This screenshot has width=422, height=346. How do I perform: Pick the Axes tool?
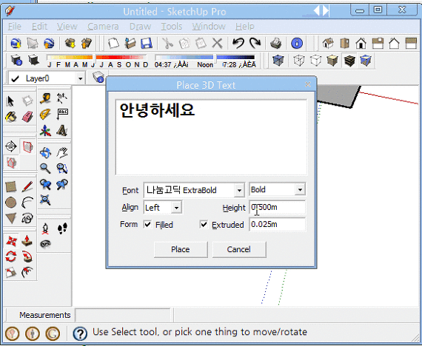(45, 131)
